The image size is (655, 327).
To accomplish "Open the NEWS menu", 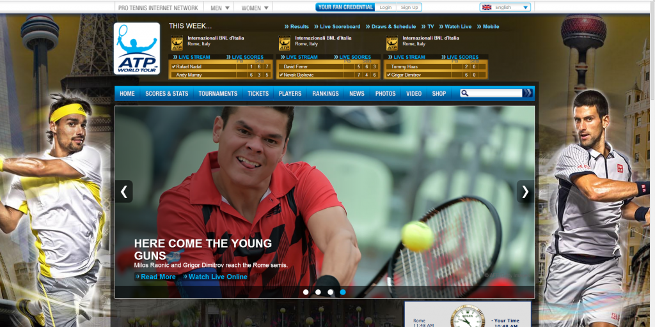I will click(x=357, y=93).
